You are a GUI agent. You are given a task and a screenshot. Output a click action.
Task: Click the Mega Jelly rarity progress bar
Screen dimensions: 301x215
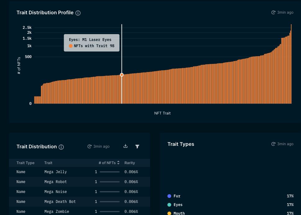[110, 172]
